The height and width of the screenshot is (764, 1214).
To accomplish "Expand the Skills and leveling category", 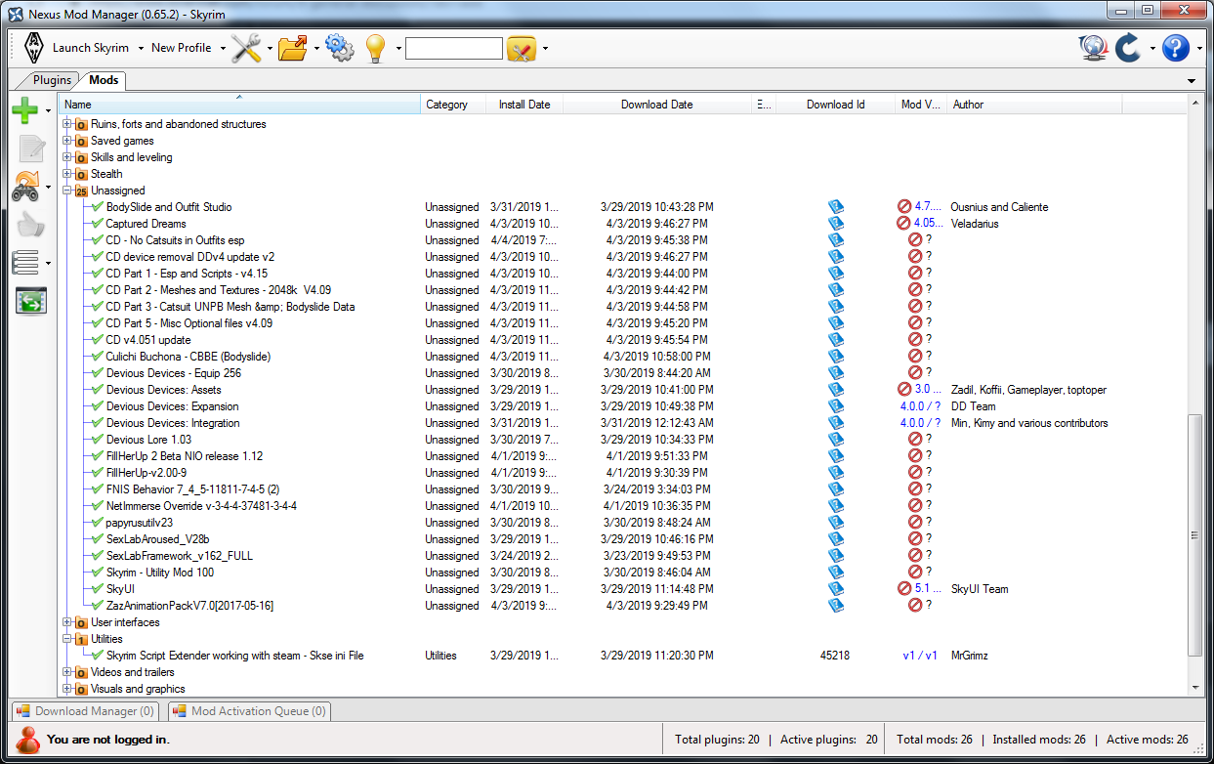I will [67, 157].
